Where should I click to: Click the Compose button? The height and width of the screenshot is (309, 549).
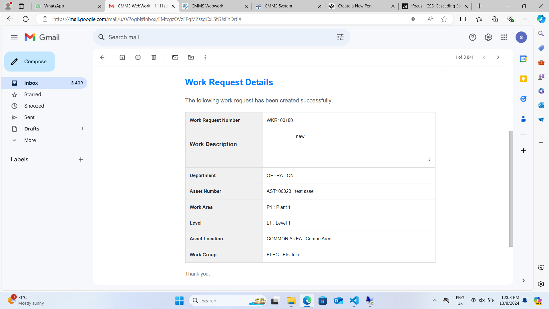[30, 62]
